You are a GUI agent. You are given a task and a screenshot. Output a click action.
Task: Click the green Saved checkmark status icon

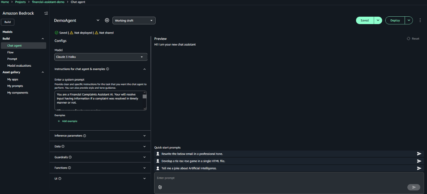point(56,33)
